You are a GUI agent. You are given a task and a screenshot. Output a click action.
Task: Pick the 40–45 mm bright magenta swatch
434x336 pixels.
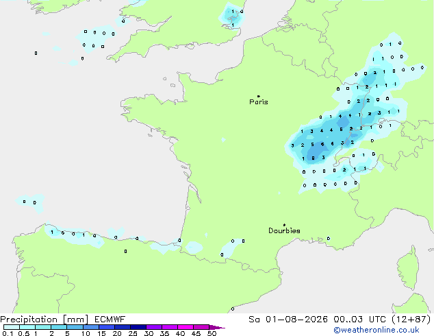(x=186, y=327)
